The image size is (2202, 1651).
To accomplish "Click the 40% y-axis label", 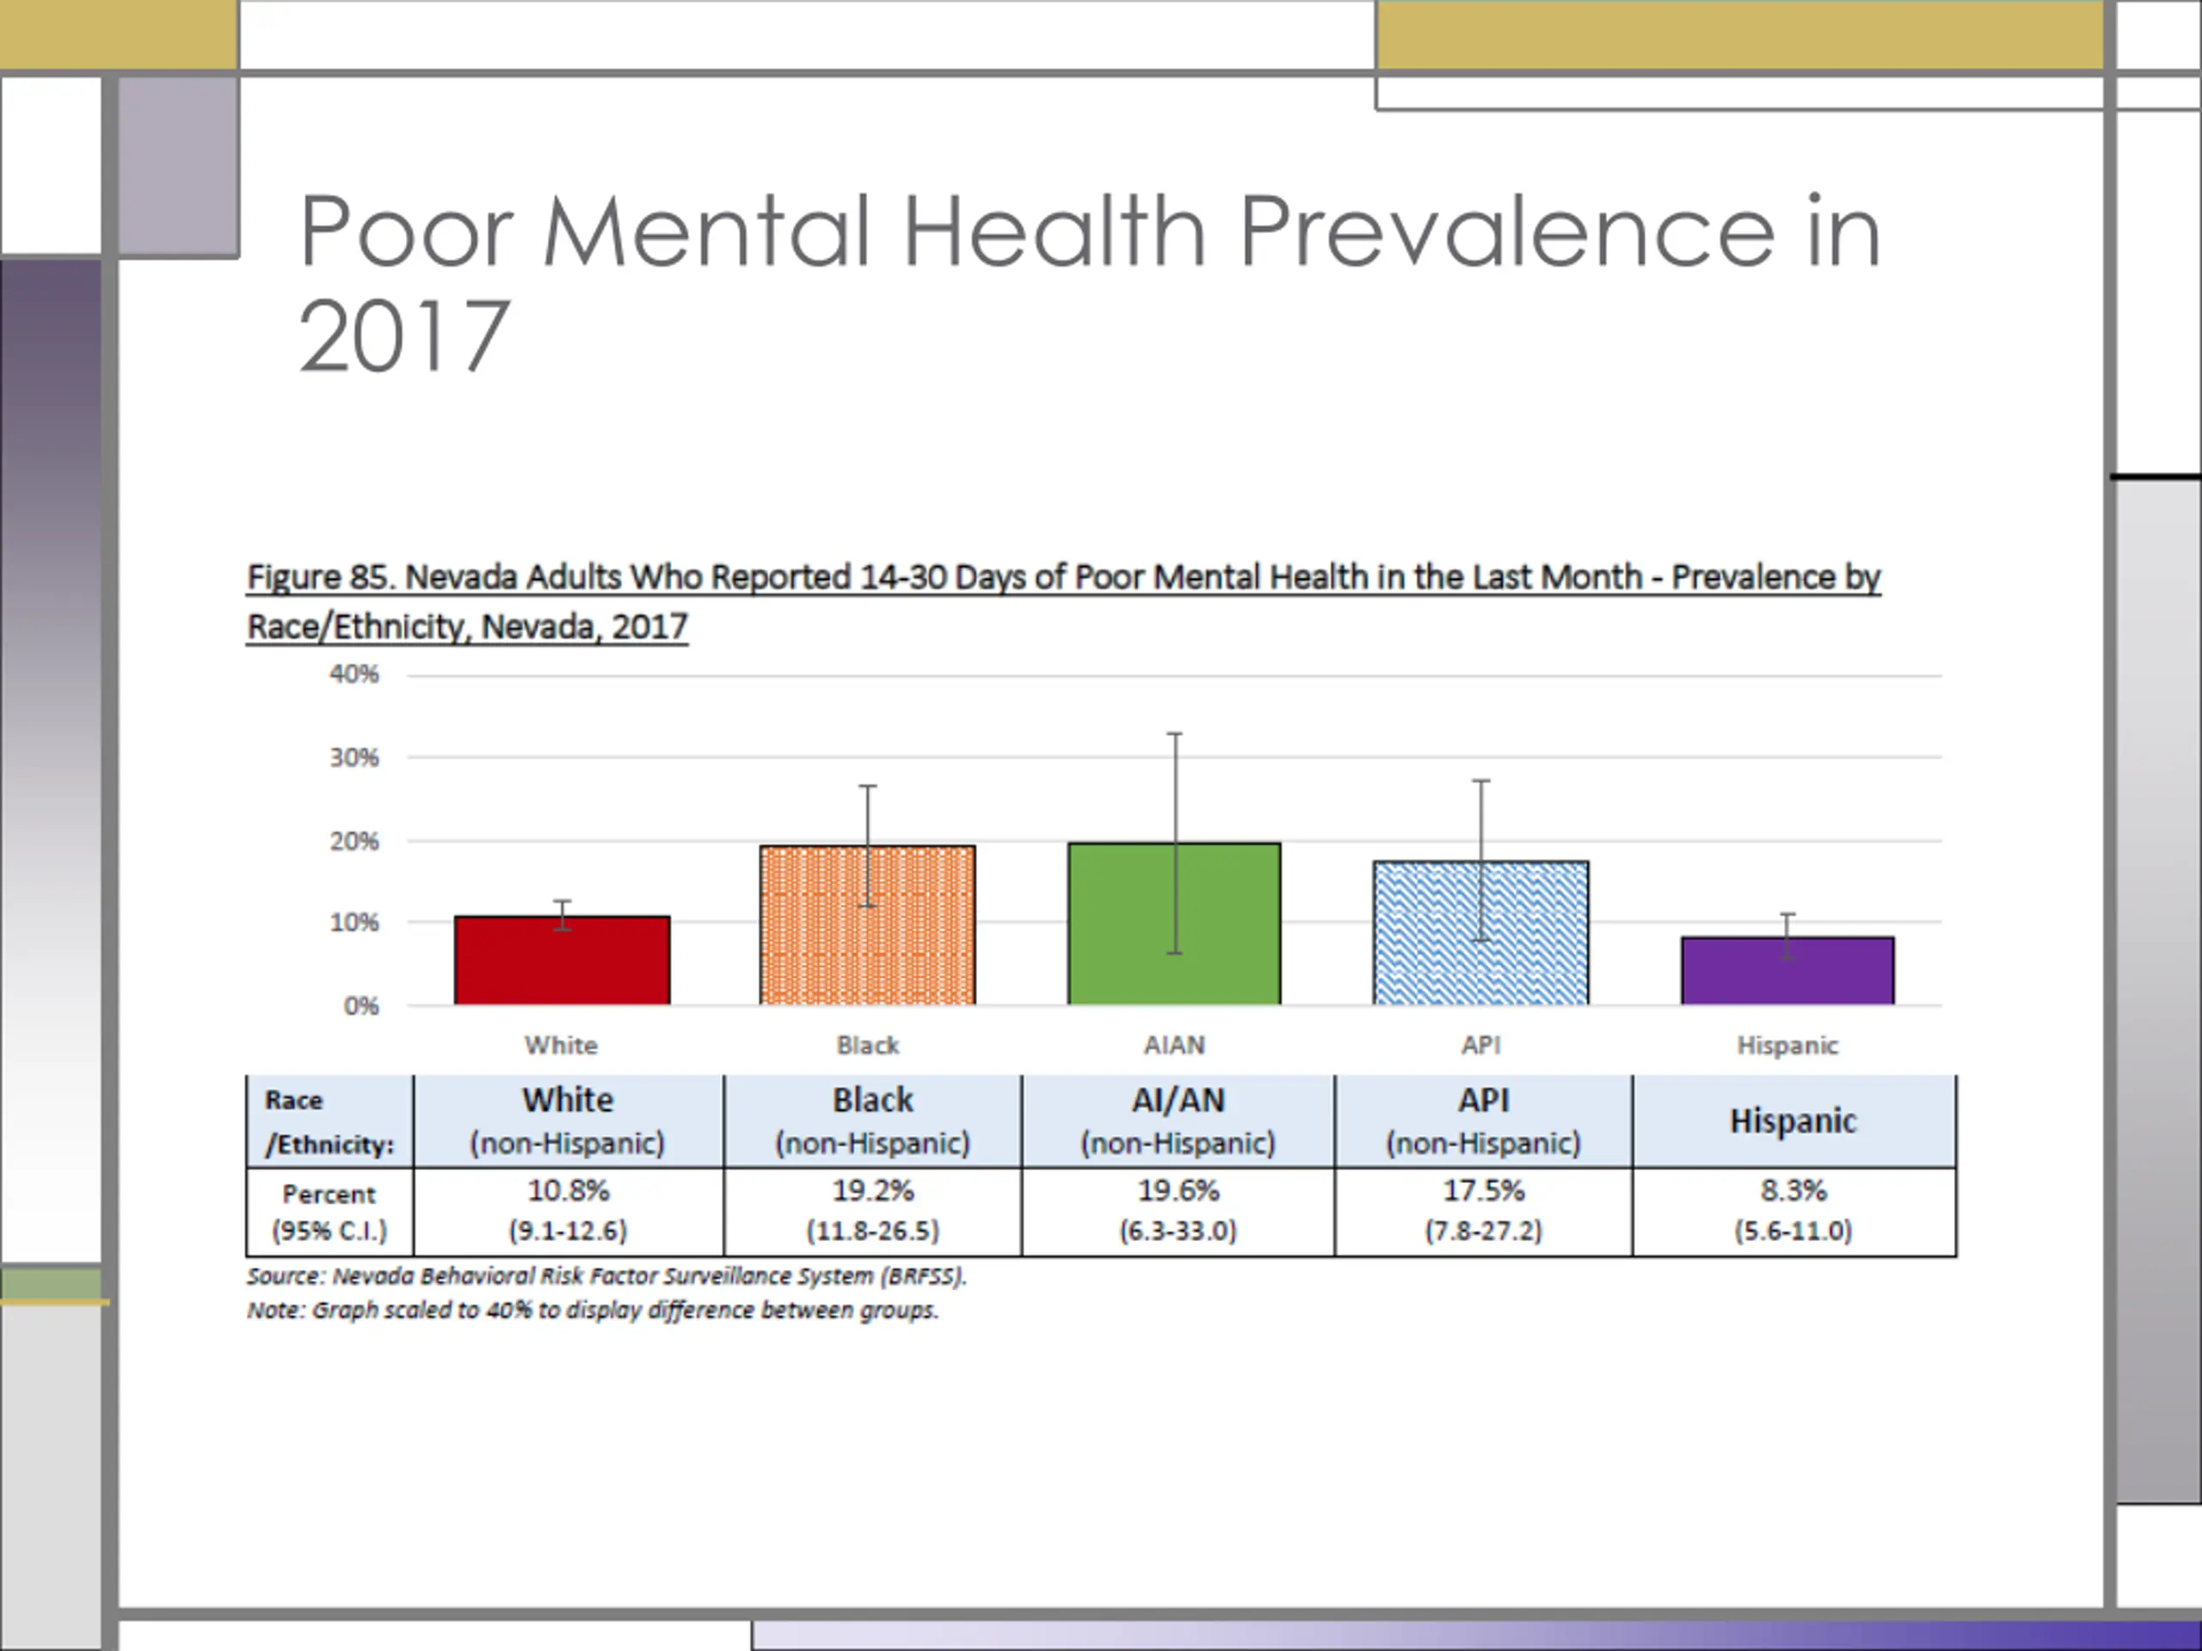I will [354, 675].
